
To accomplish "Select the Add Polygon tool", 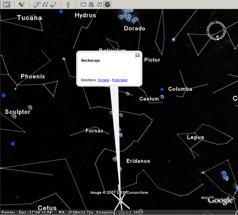I will click(x=37, y=5).
